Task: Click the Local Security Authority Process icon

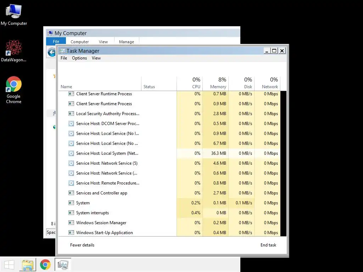Action: click(71, 114)
